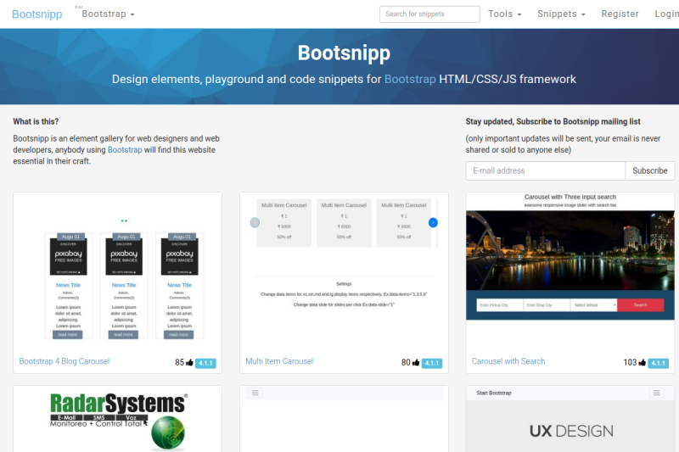Screen dimensions: 679x452
Task: Follow the Bootstrap link in description paragraph
Action: tap(125, 149)
